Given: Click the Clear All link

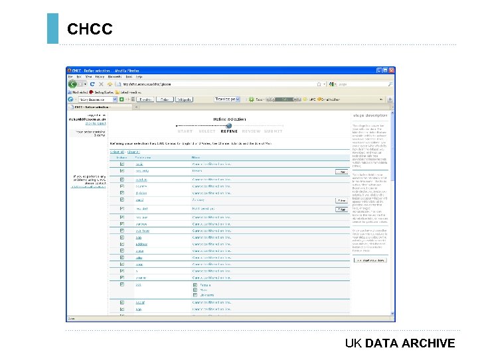Looking at the screenshot, I should coord(133,152).
